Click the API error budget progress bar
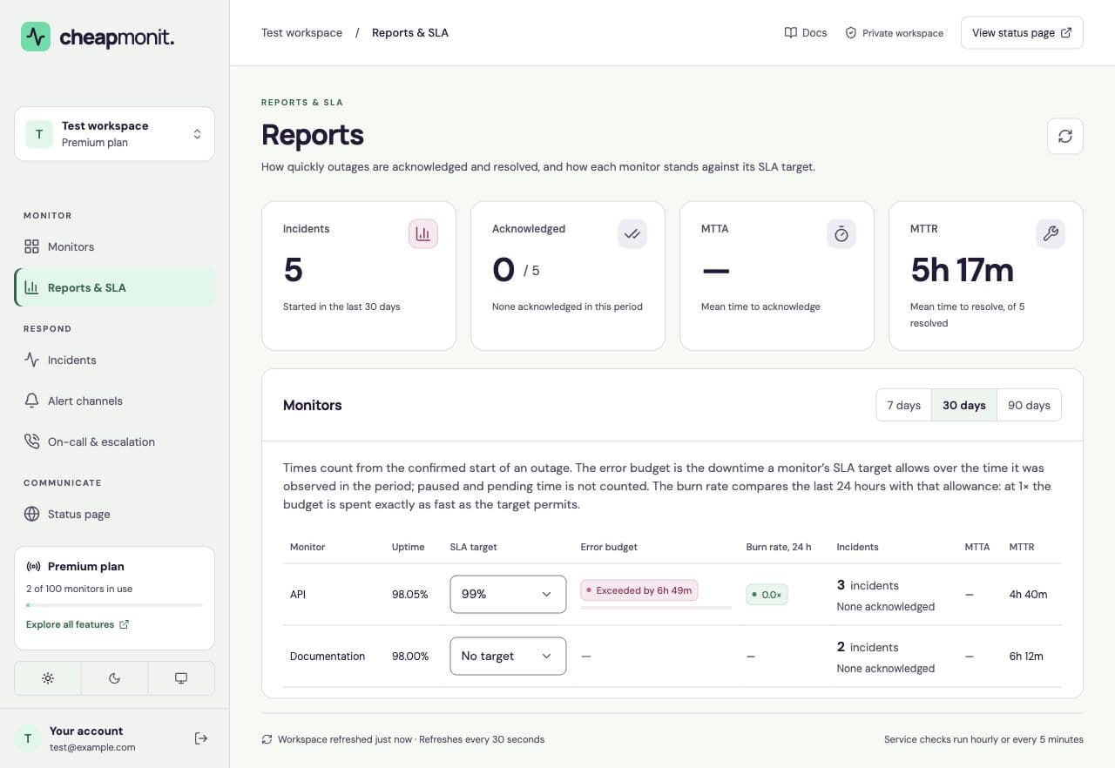Image resolution: width=1115 pixels, height=768 pixels. [x=656, y=608]
